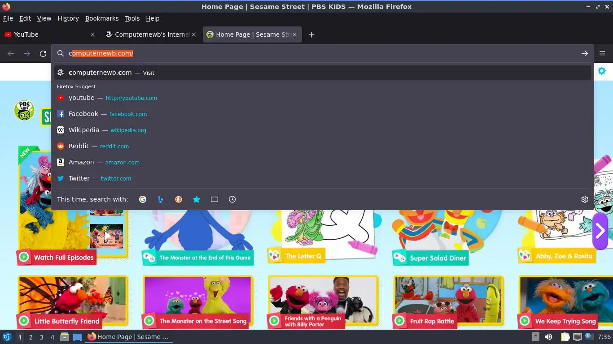Play Little Butterfly Friend video

pyautogui.click(x=73, y=302)
